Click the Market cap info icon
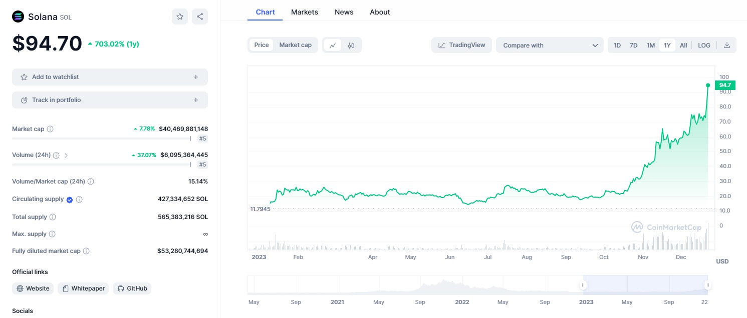Screen dimensions: 747x318 click(50, 129)
